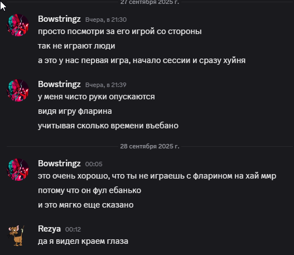Click Bowstringz avatar at 21:39 message
This screenshot has height=255, width=294.
pyautogui.click(x=18, y=90)
